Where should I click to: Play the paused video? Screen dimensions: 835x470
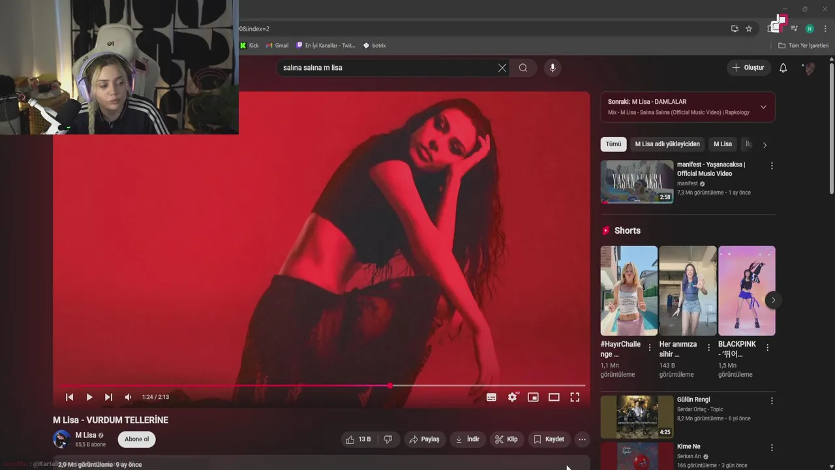(x=89, y=397)
